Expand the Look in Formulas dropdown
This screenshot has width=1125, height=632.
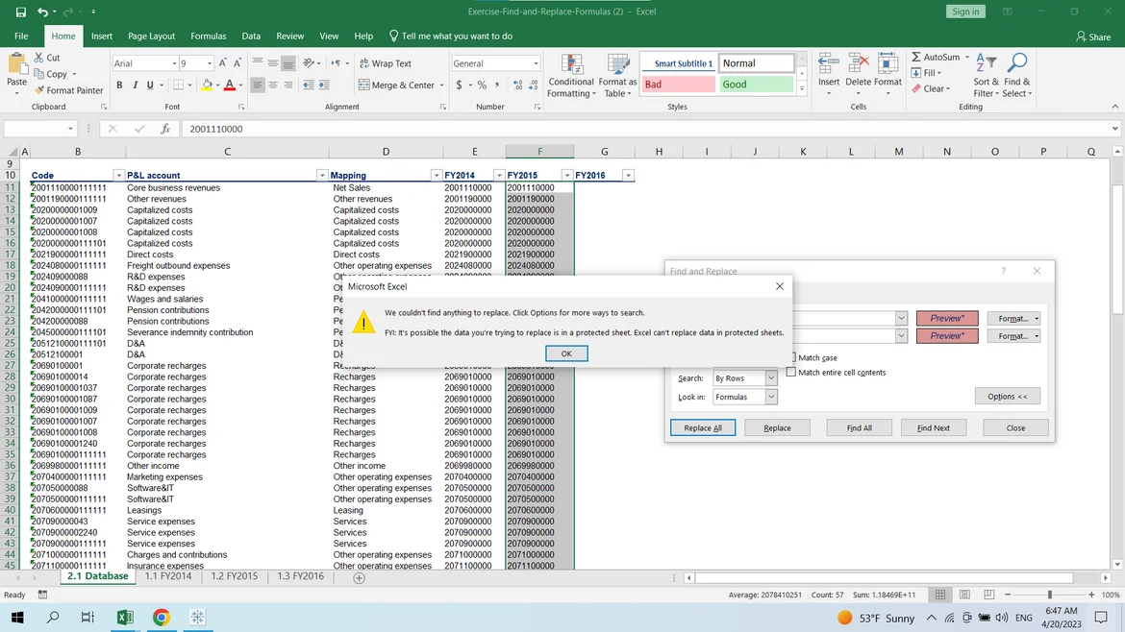pyautogui.click(x=770, y=397)
